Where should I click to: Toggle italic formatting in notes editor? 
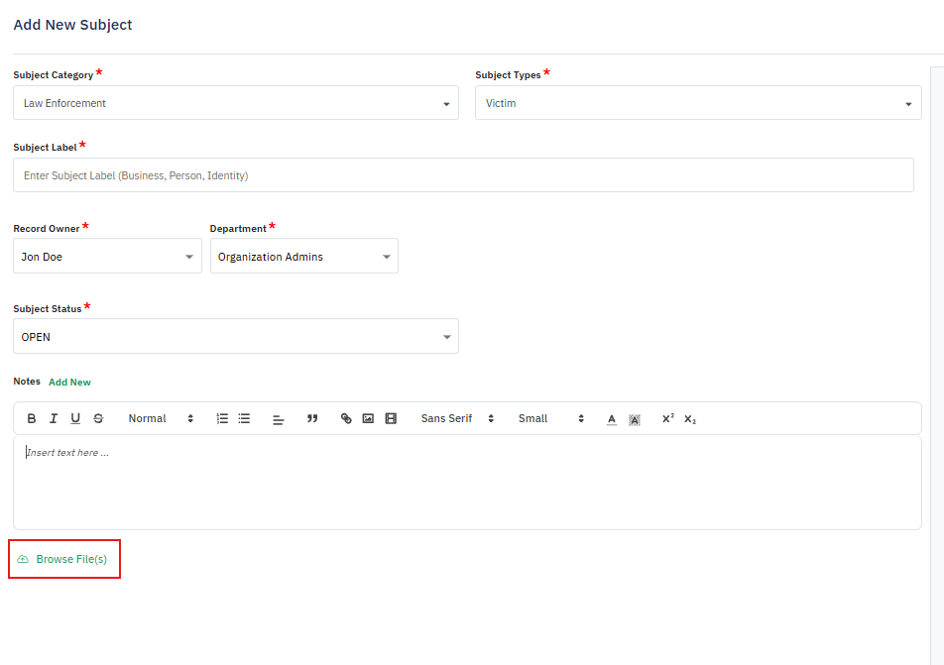pyautogui.click(x=54, y=419)
